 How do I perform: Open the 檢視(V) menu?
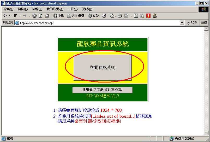37,9
